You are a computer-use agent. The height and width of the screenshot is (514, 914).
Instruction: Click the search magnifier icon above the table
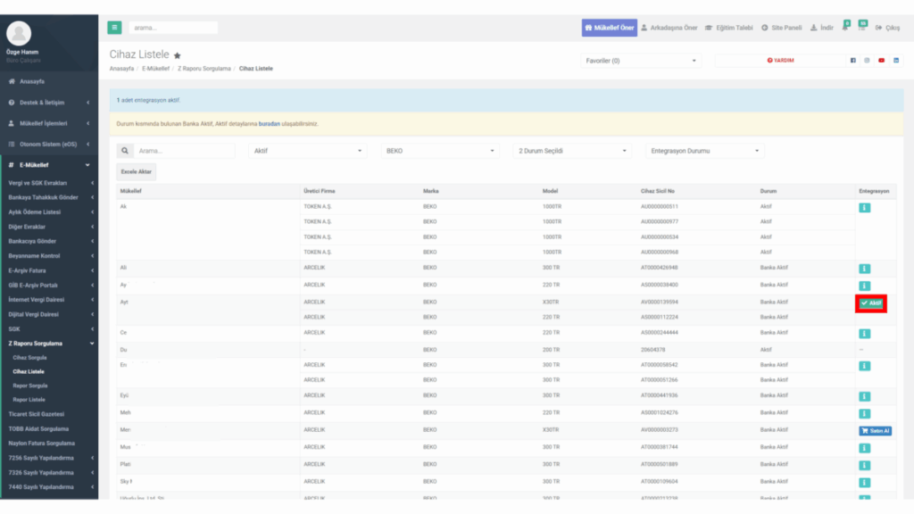[x=125, y=151]
